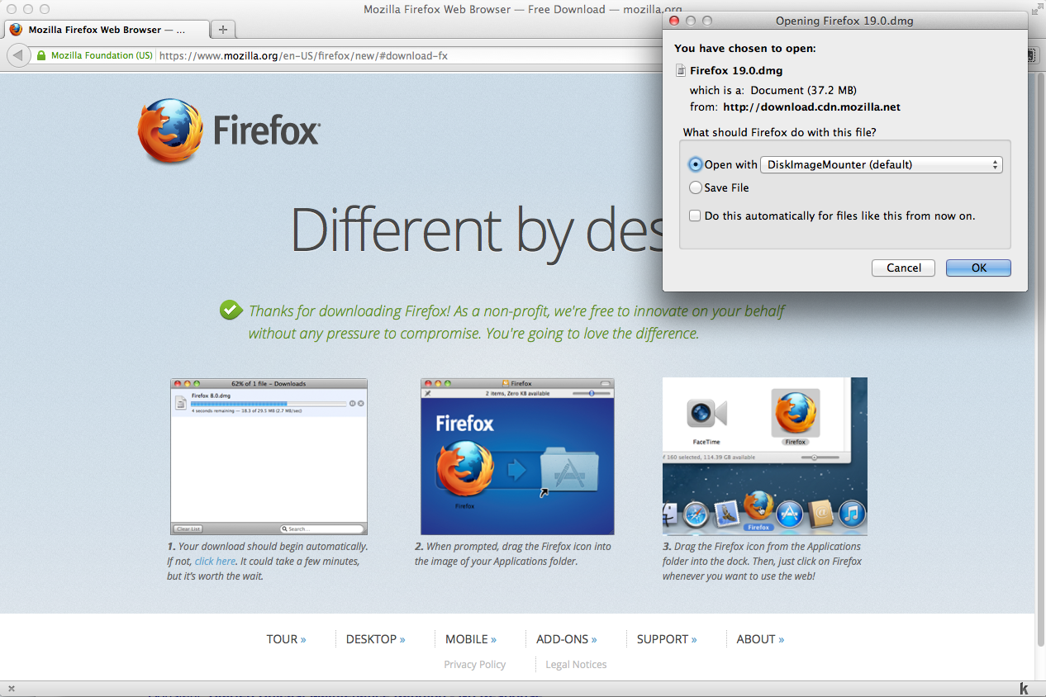Open the Legal Notices link

click(x=576, y=664)
